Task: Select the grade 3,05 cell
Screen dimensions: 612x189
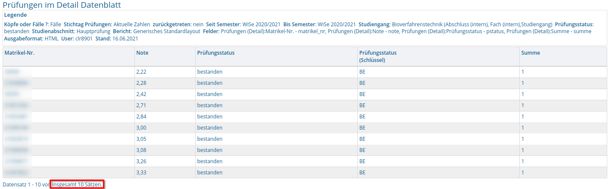Action: [142, 139]
